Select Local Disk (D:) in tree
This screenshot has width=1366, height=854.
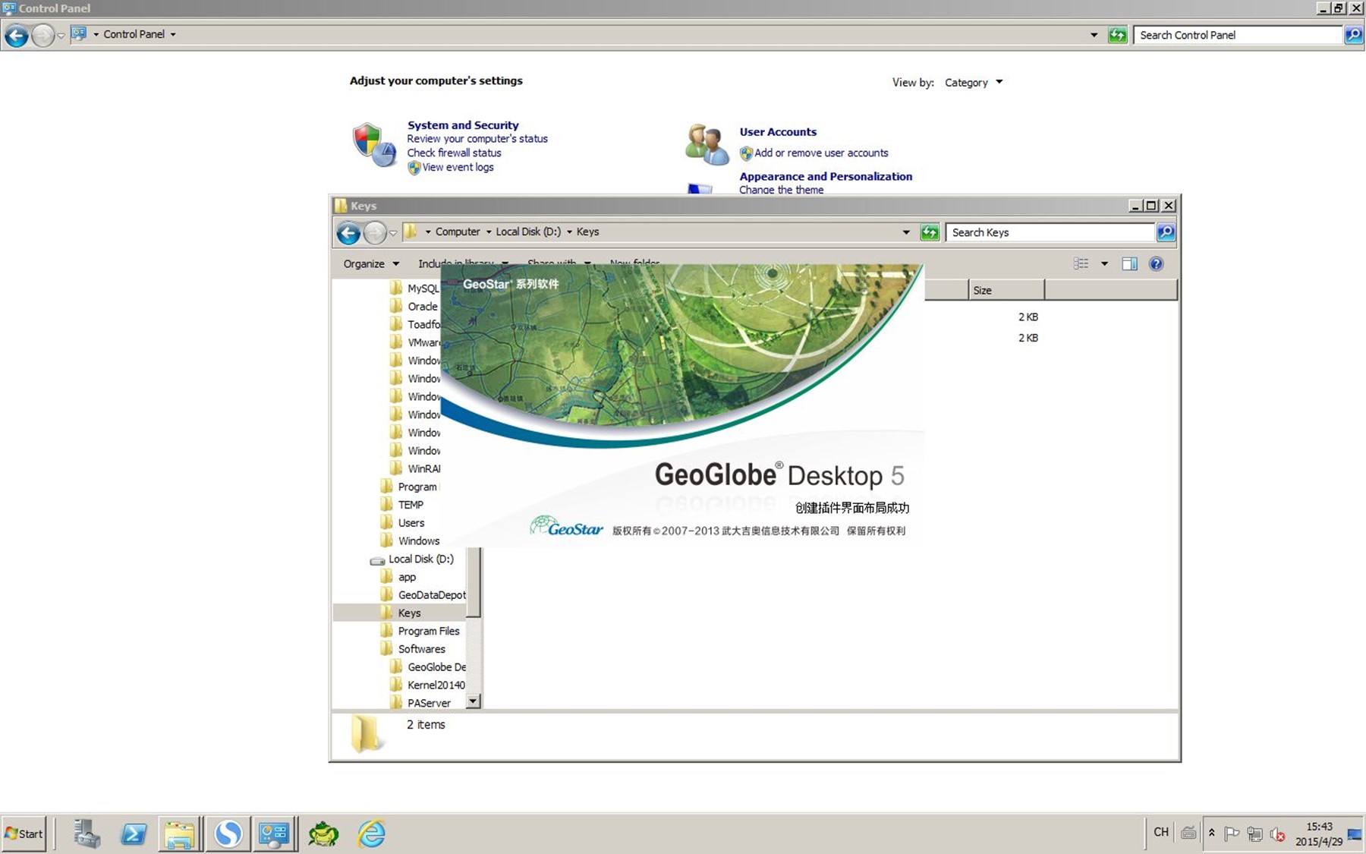pyautogui.click(x=420, y=559)
